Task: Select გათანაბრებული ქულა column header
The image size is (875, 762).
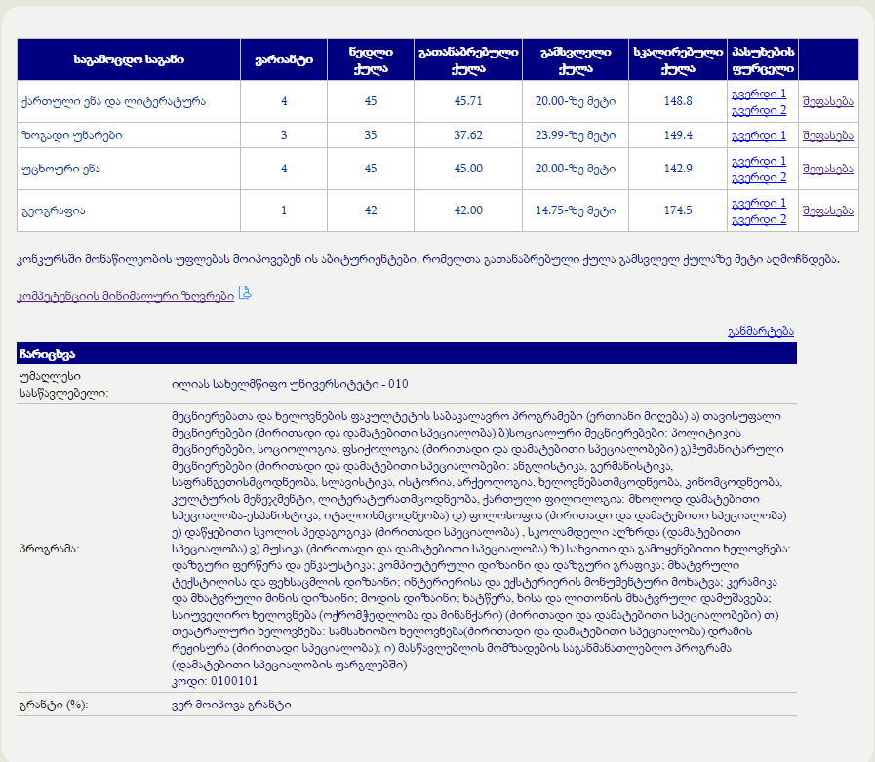Action: [468, 59]
